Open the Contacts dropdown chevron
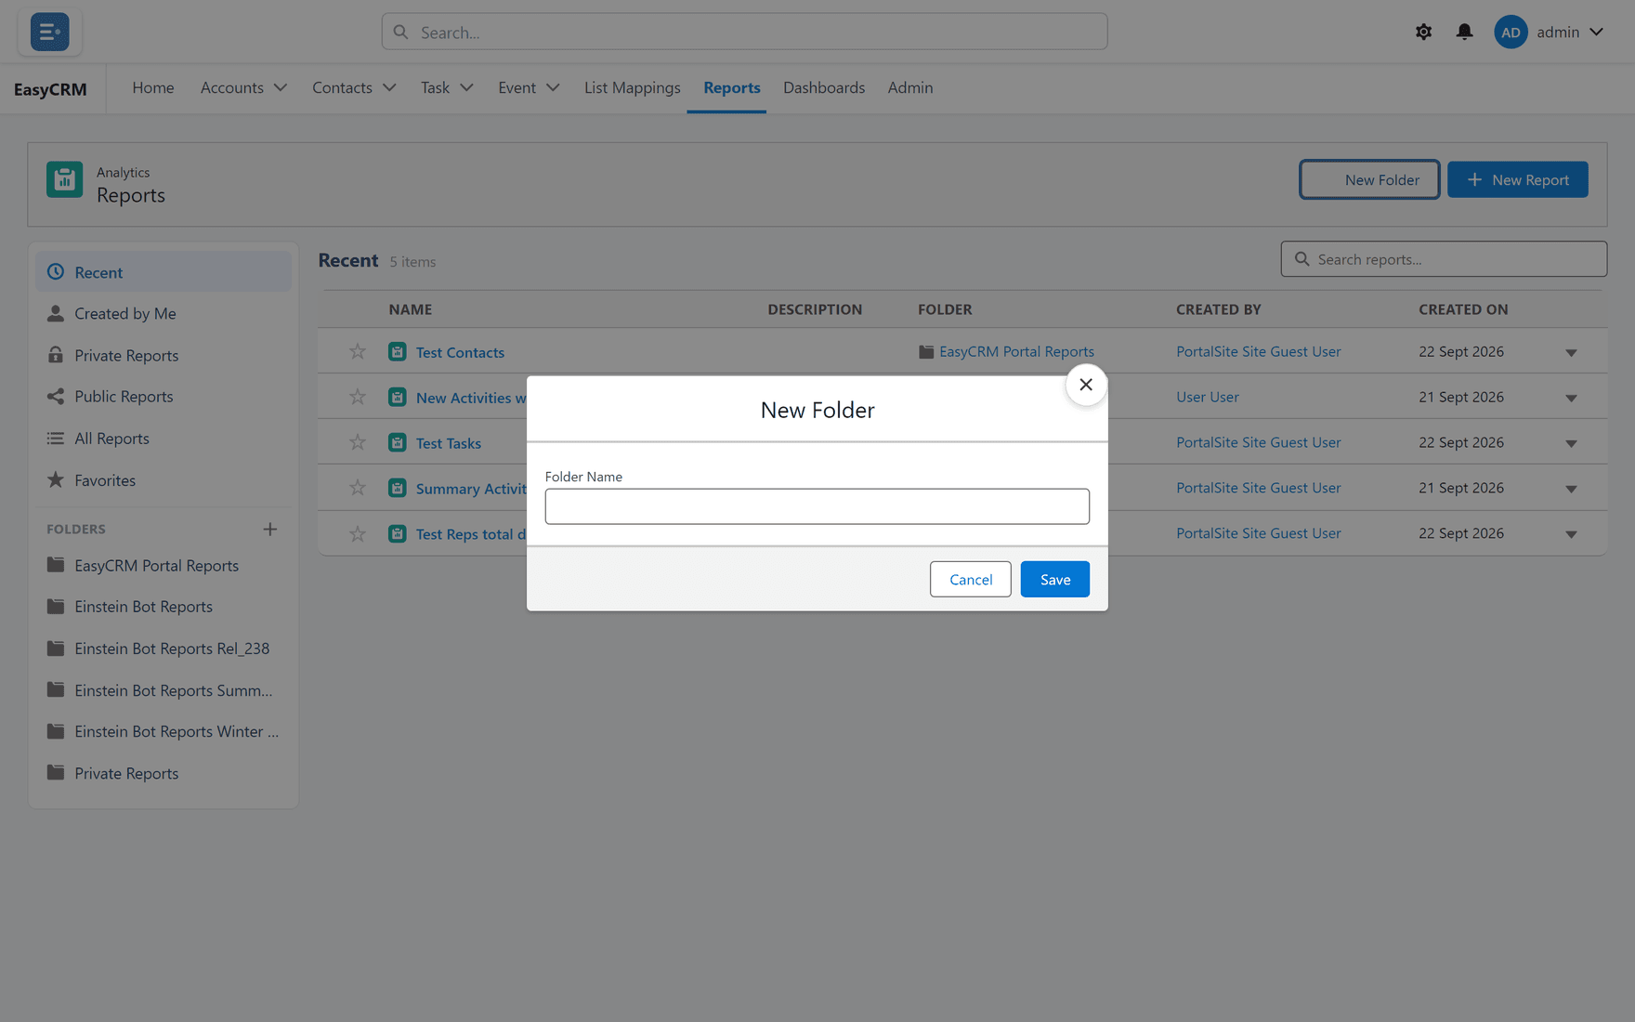The width and height of the screenshot is (1635, 1022). point(389,87)
